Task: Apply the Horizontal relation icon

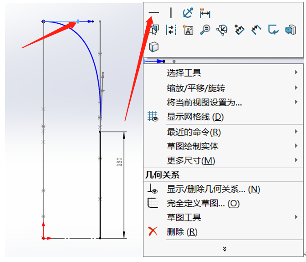Action: point(154,13)
